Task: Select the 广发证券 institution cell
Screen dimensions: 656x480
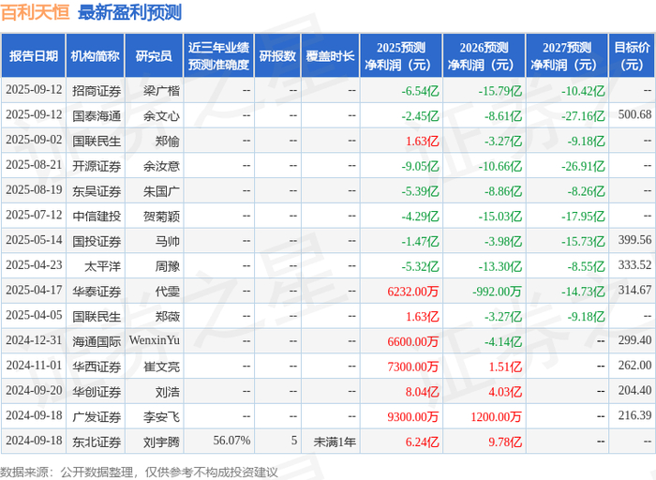Action: [x=97, y=417]
